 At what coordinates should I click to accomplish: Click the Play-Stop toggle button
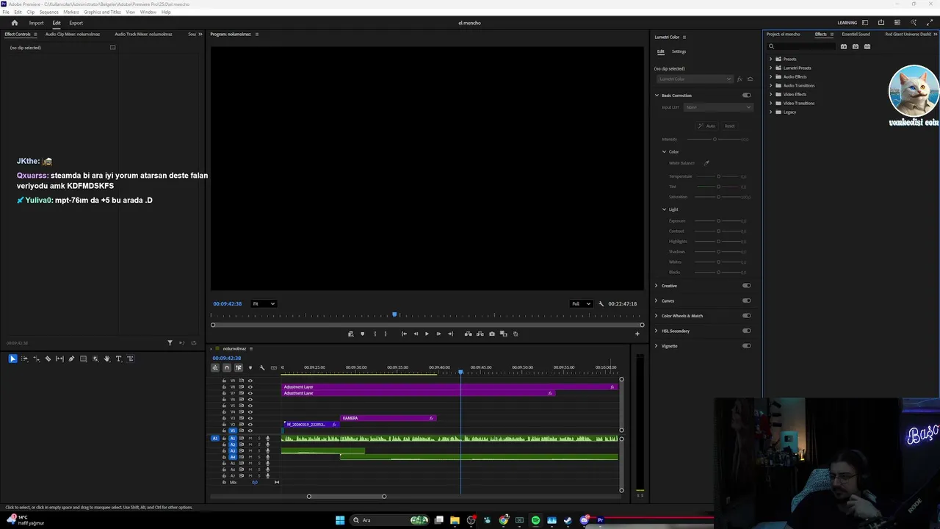point(427,334)
